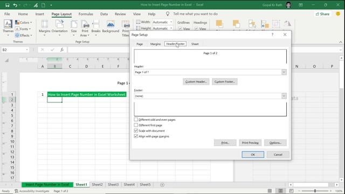
Task: Click the Custom Footer button
Action: [x=225, y=81]
